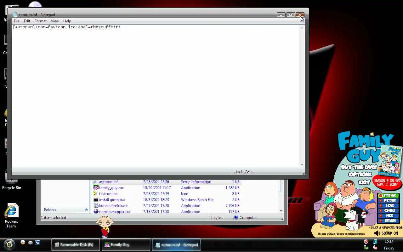The image size is (403, 252).
Task: Open the File menu in Notepad
Action: point(17,21)
